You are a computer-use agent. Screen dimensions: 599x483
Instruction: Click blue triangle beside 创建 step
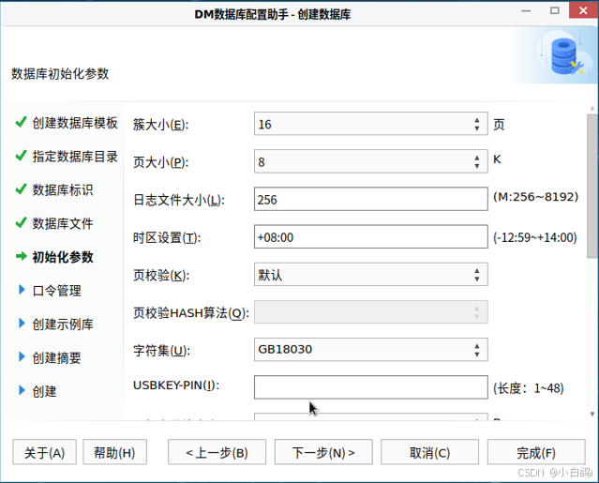tap(22, 390)
